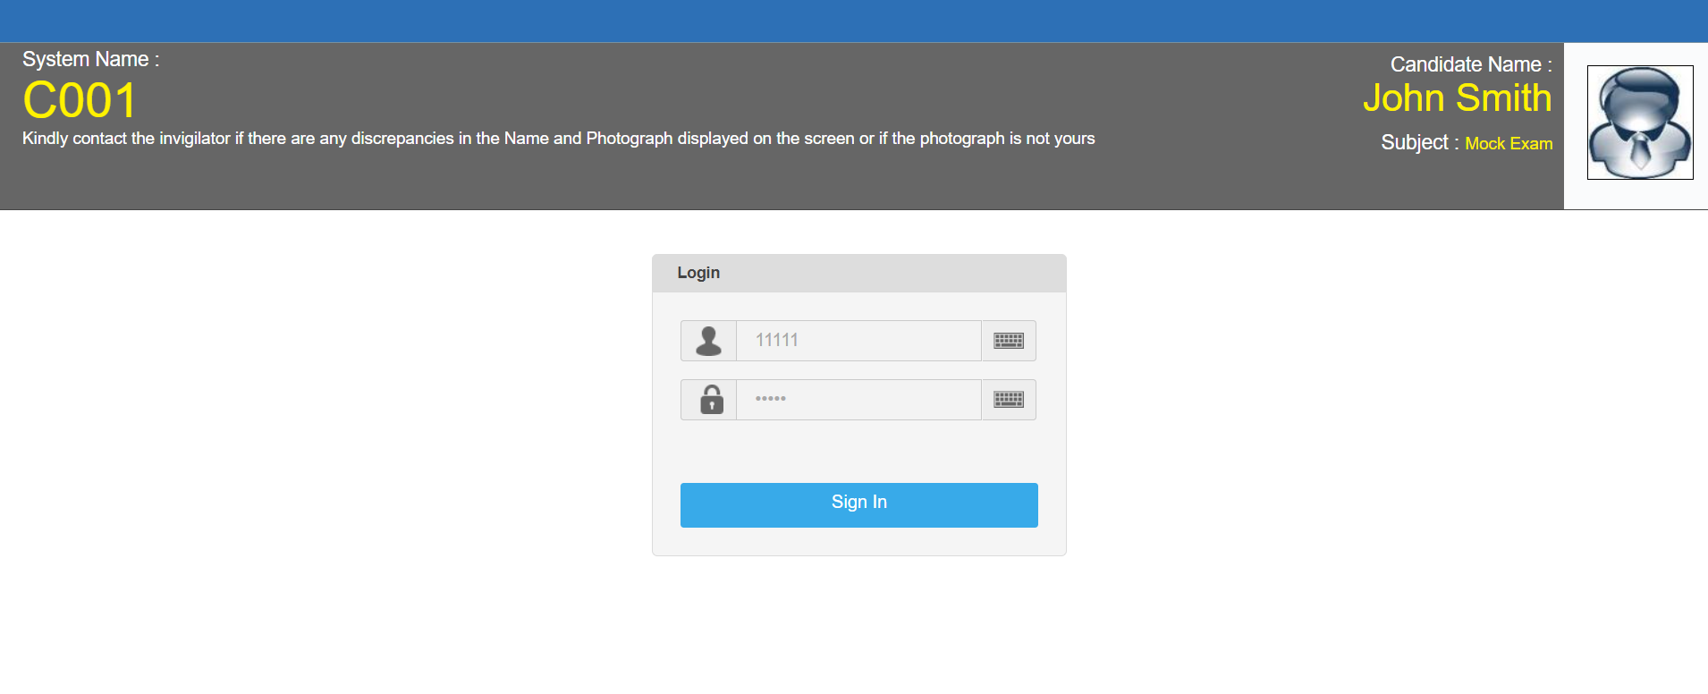The height and width of the screenshot is (694, 1708).
Task: Focus the masked password field
Action: [x=858, y=400]
